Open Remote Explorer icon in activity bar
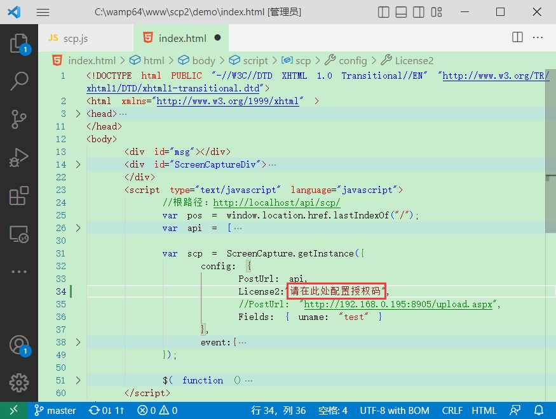This screenshot has width=556, height=419. pyautogui.click(x=18, y=234)
